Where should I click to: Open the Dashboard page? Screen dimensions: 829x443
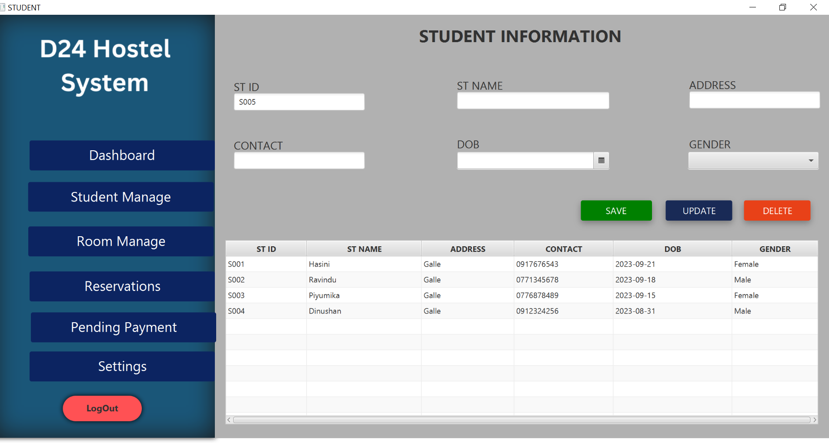[122, 155]
